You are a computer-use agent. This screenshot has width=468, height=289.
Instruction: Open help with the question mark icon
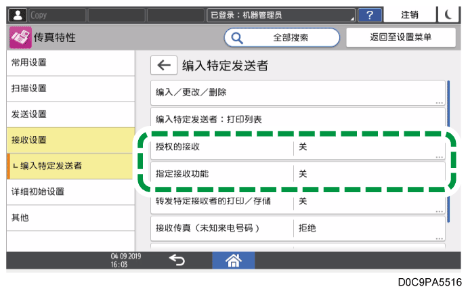point(369,14)
